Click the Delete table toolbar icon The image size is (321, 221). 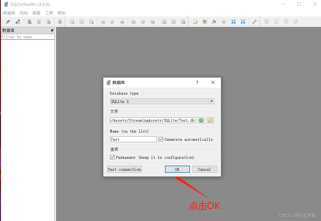(91, 22)
